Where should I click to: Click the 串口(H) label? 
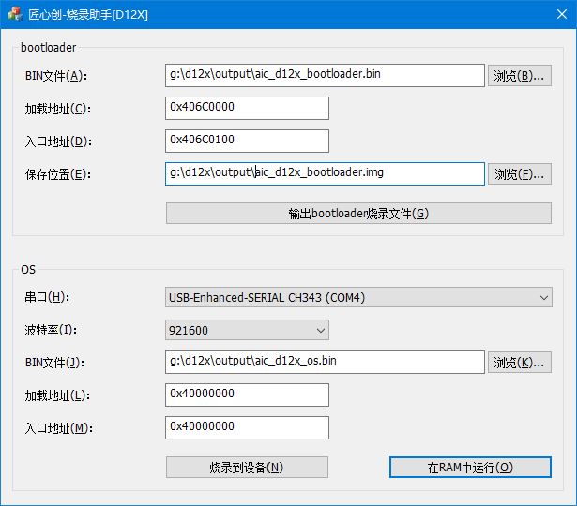click(47, 297)
